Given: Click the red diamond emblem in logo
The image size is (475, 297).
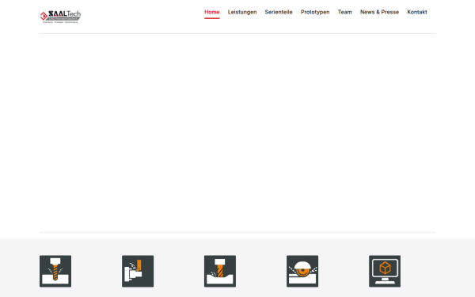Looking at the screenshot, I should pos(44,16).
